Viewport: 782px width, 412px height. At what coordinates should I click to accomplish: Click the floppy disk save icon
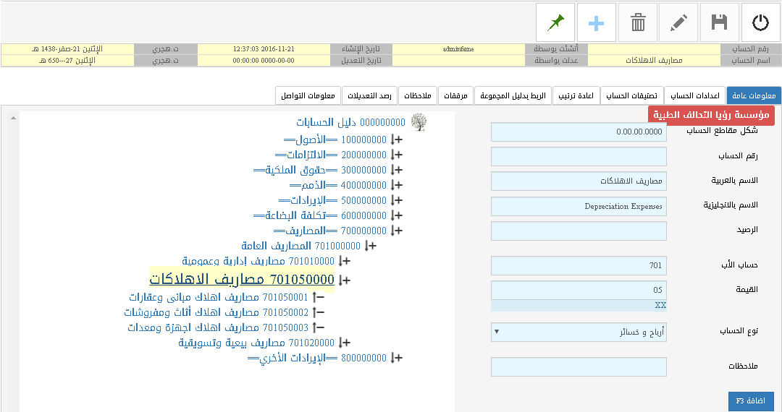pyautogui.click(x=719, y=22)
